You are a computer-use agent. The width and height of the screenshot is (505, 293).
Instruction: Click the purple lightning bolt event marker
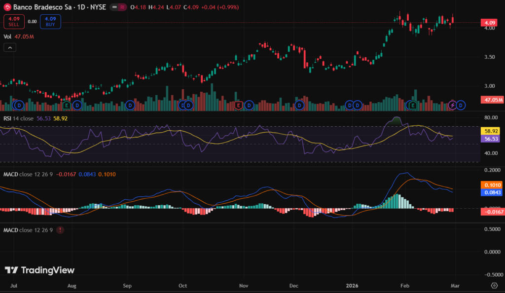click(x=453, y=105)
